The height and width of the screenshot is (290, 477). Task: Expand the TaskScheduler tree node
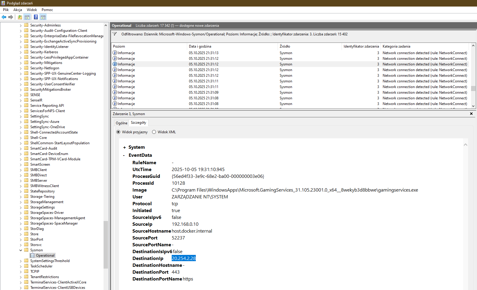point(21,266)
